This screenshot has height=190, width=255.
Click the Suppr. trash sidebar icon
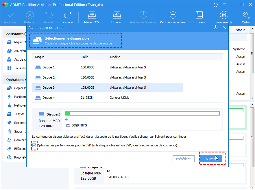[x=9, y=131]
